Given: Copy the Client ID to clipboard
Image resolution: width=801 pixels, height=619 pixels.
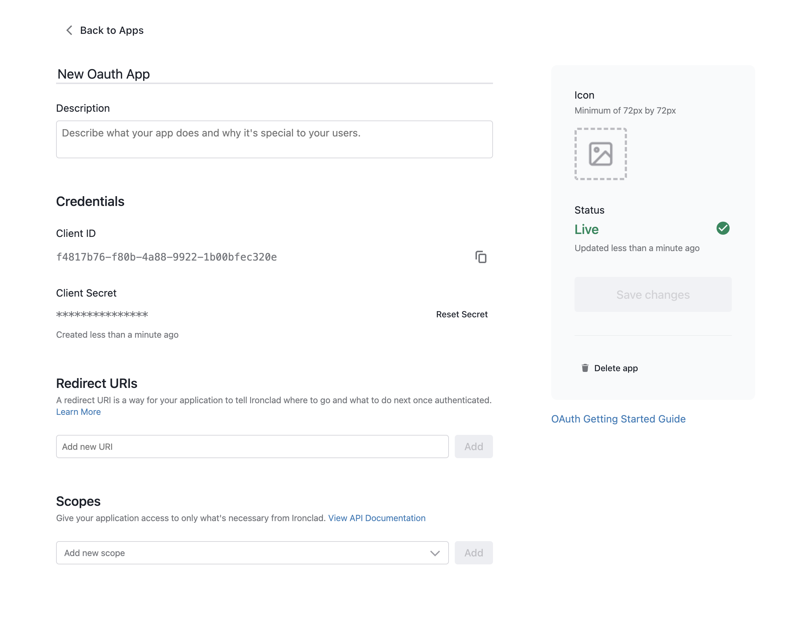Looking at the screenshot, I should pos(481,257).
